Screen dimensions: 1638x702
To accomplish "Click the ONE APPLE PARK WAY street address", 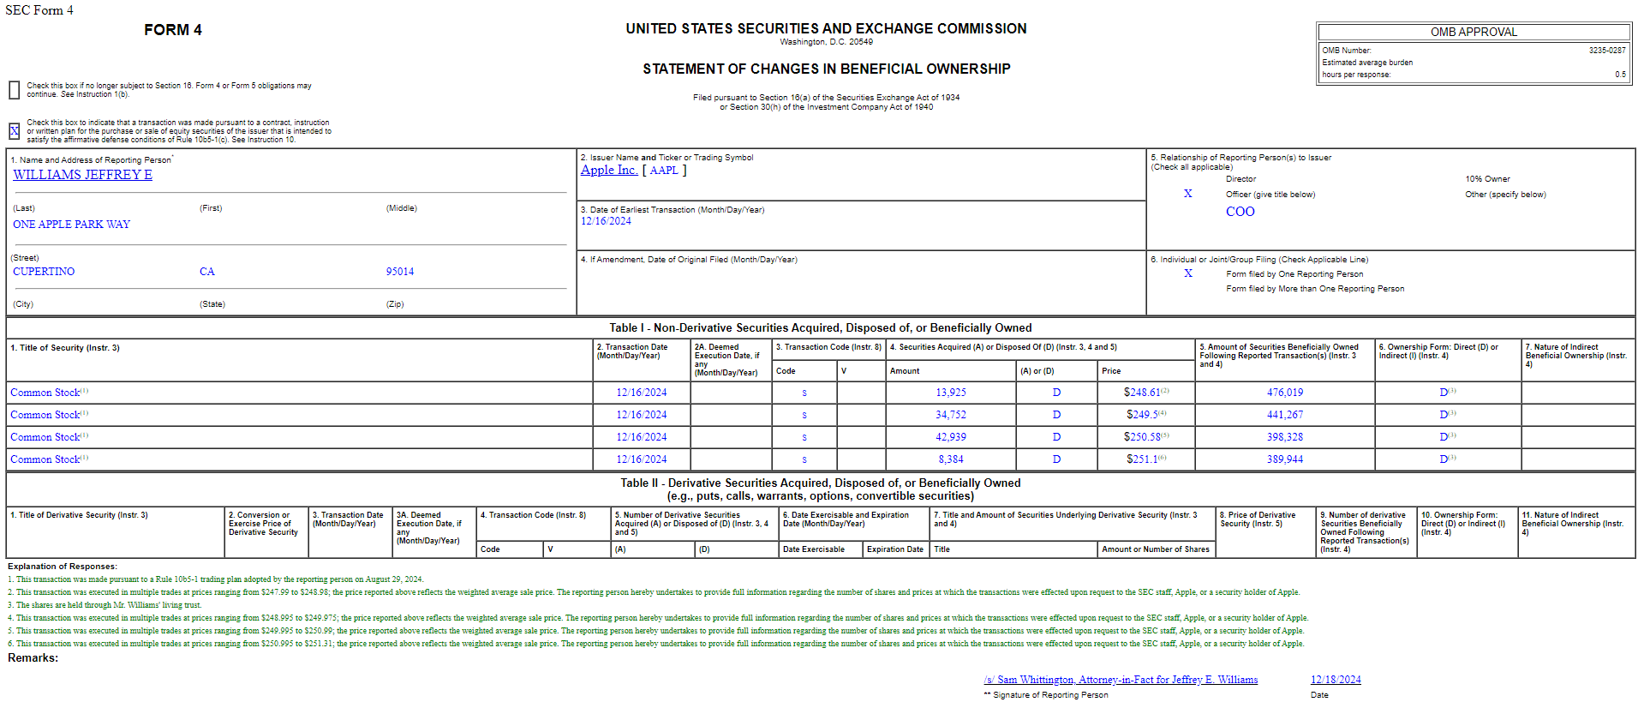I will pos(71,225).
